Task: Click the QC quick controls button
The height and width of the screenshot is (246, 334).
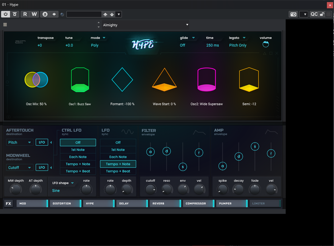Action: (x=314, y=14)
